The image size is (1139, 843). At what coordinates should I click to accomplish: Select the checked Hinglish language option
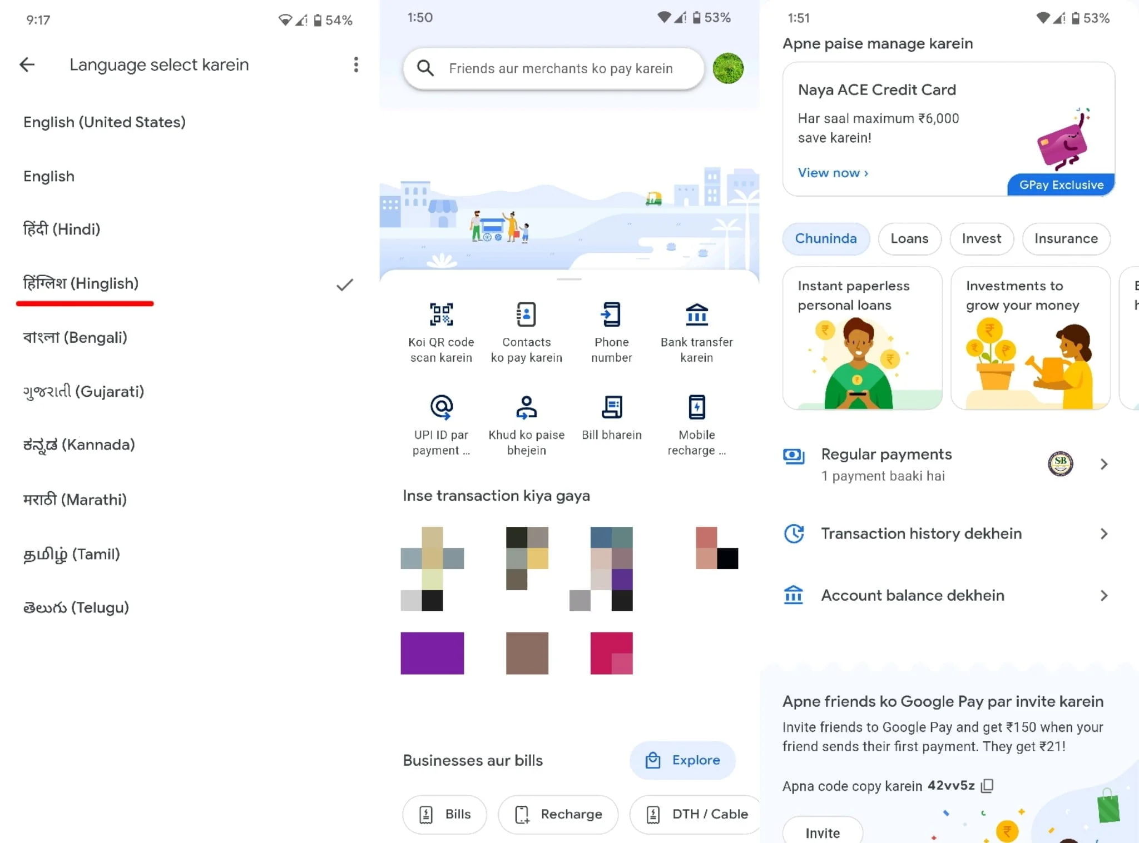[x=190, y=283]
